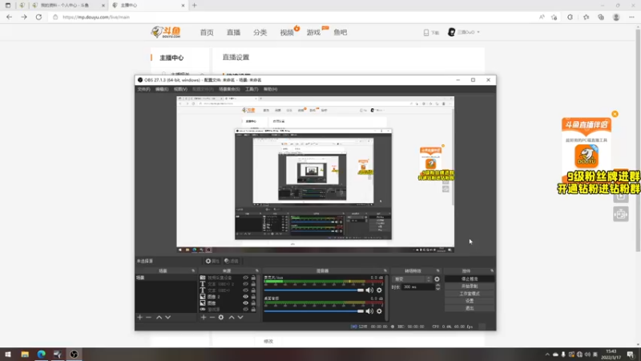Open OBS 帮助(H) menu
The height and width of the screenshot is (361, 641).
click(270, 89)
